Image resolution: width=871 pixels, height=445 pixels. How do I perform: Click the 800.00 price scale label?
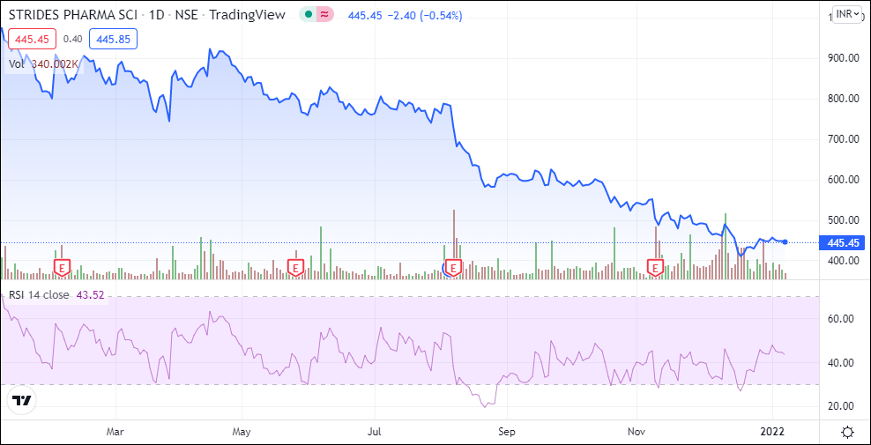point(843,99)
